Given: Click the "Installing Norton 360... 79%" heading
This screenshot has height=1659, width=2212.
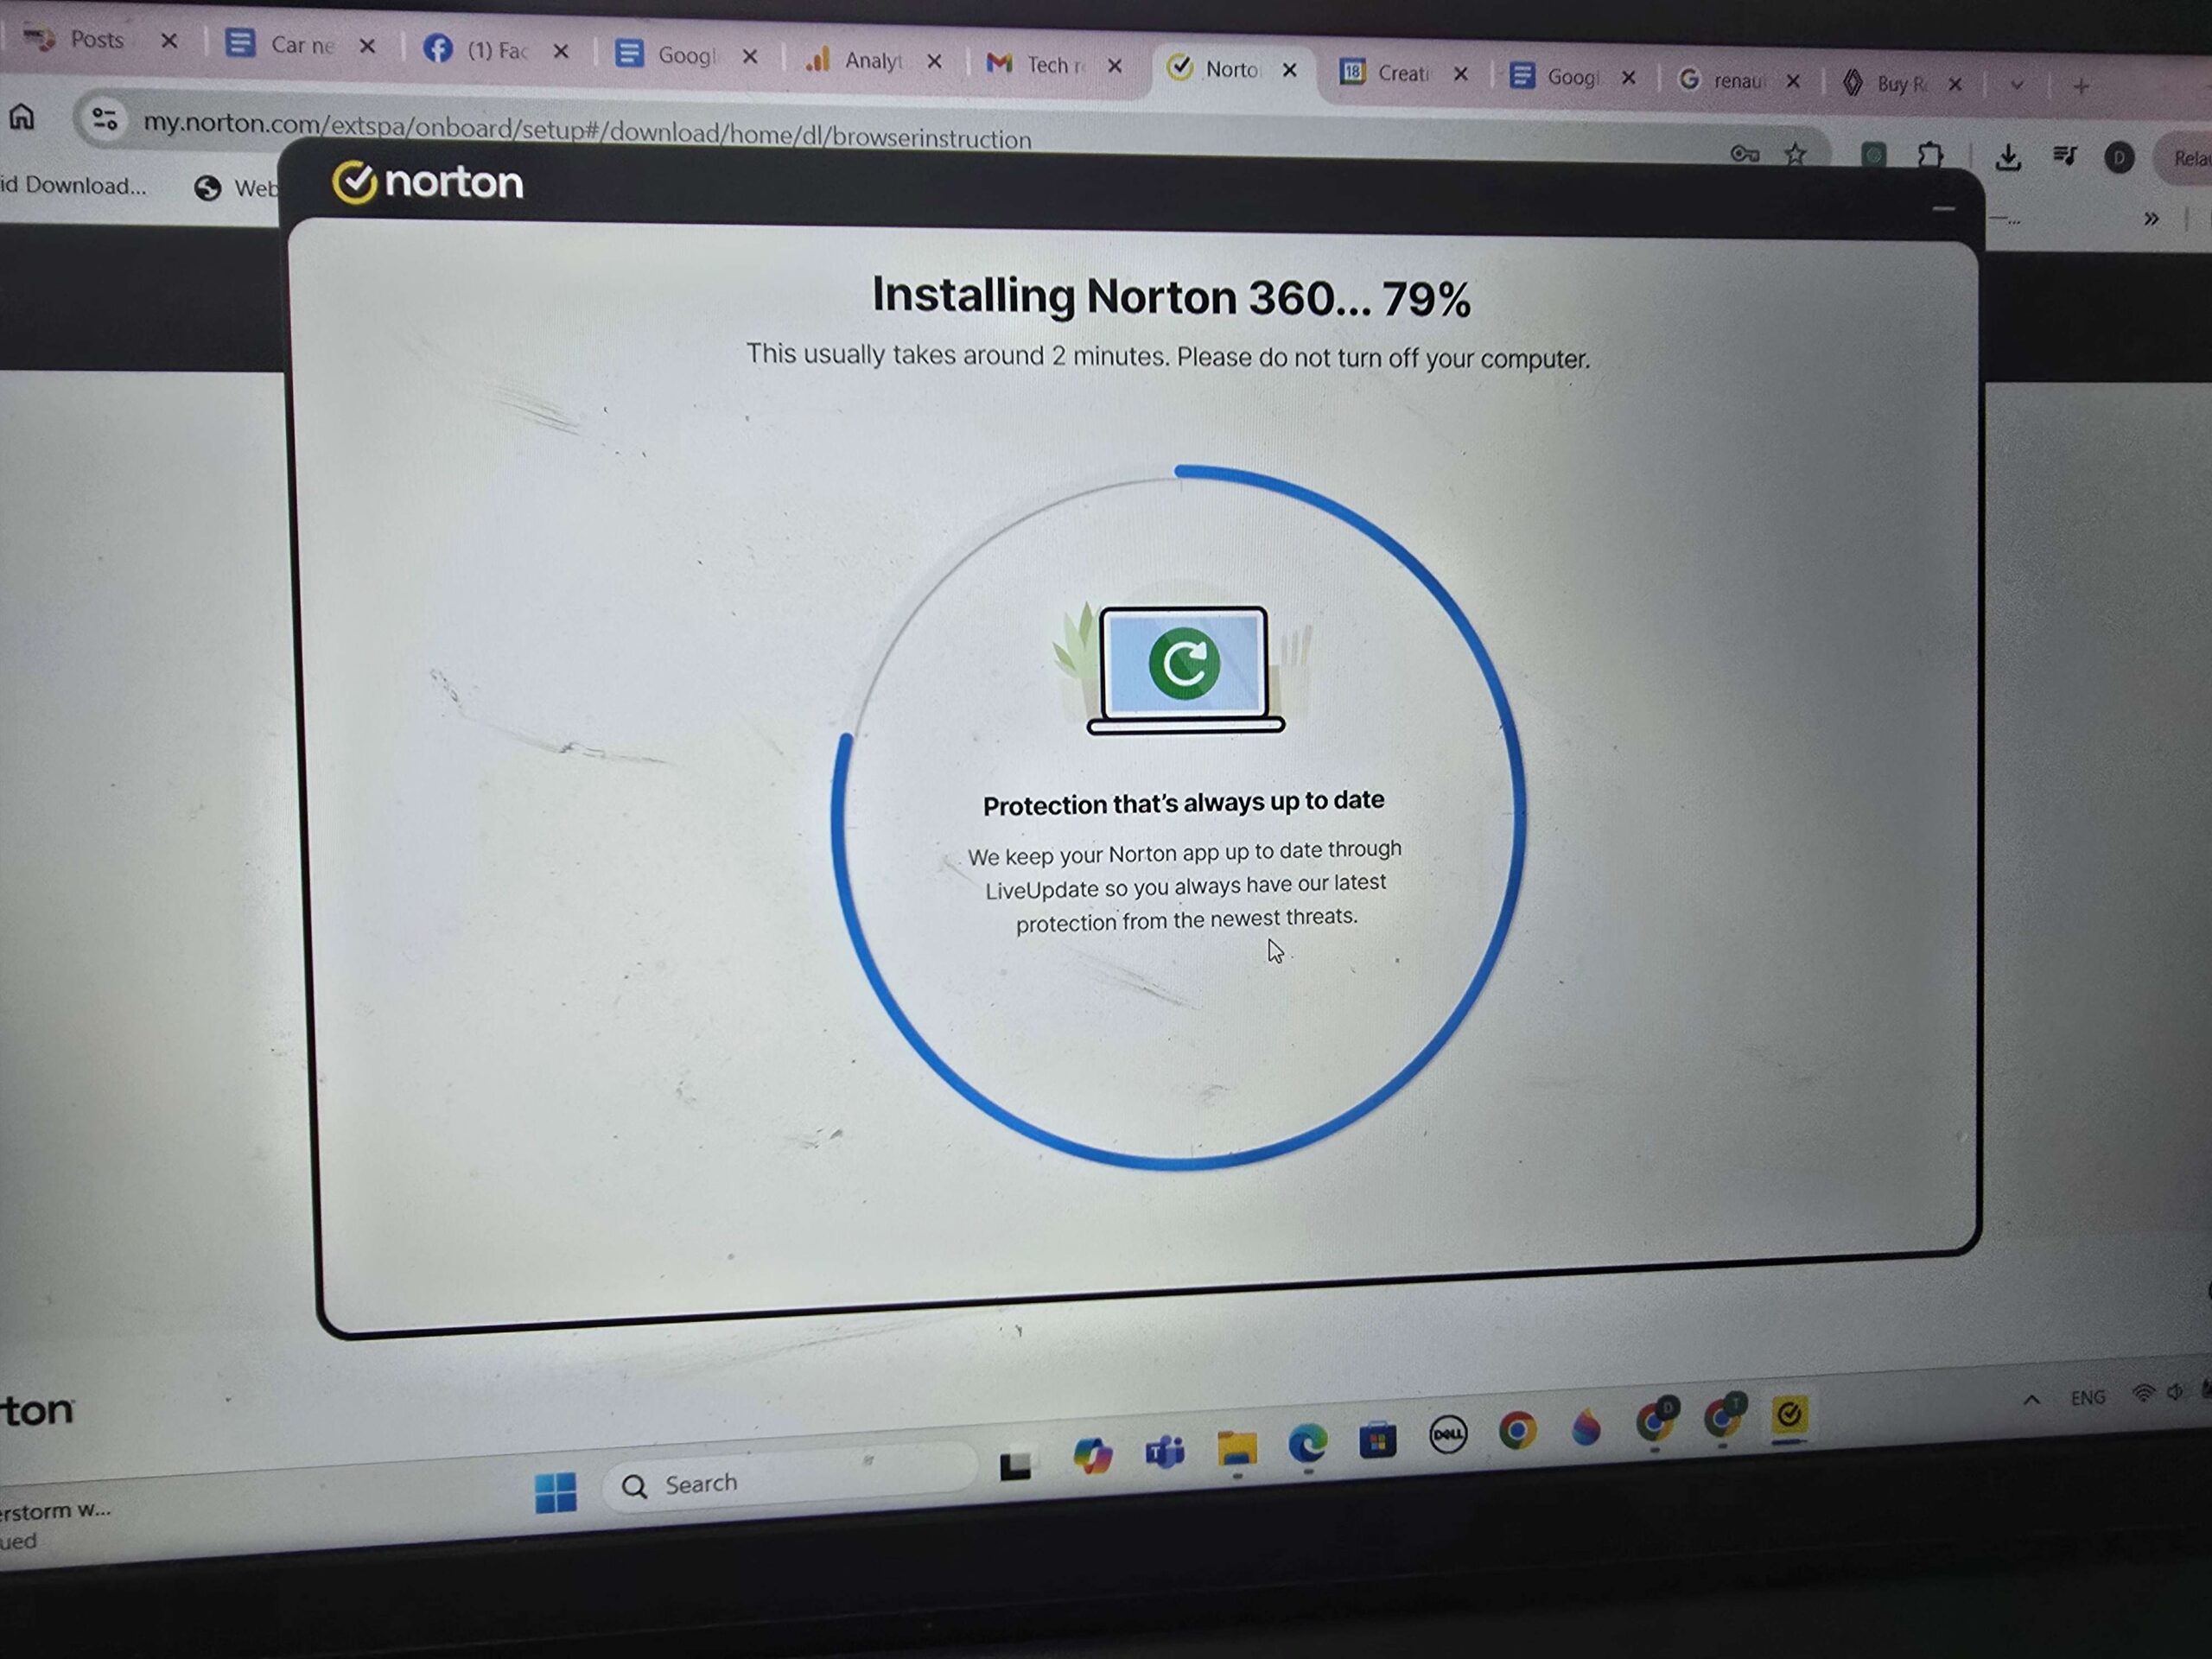Looking at the screenshot, I should point(1171,297).
